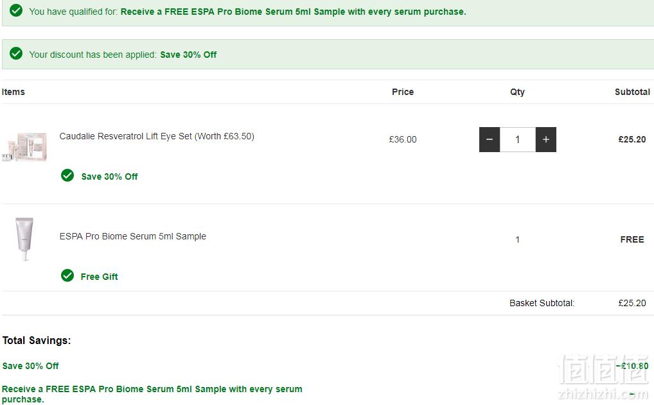Click the Caudalie Resveratrol Lift Eye Set link
The image size is (654, 405).
157,136
